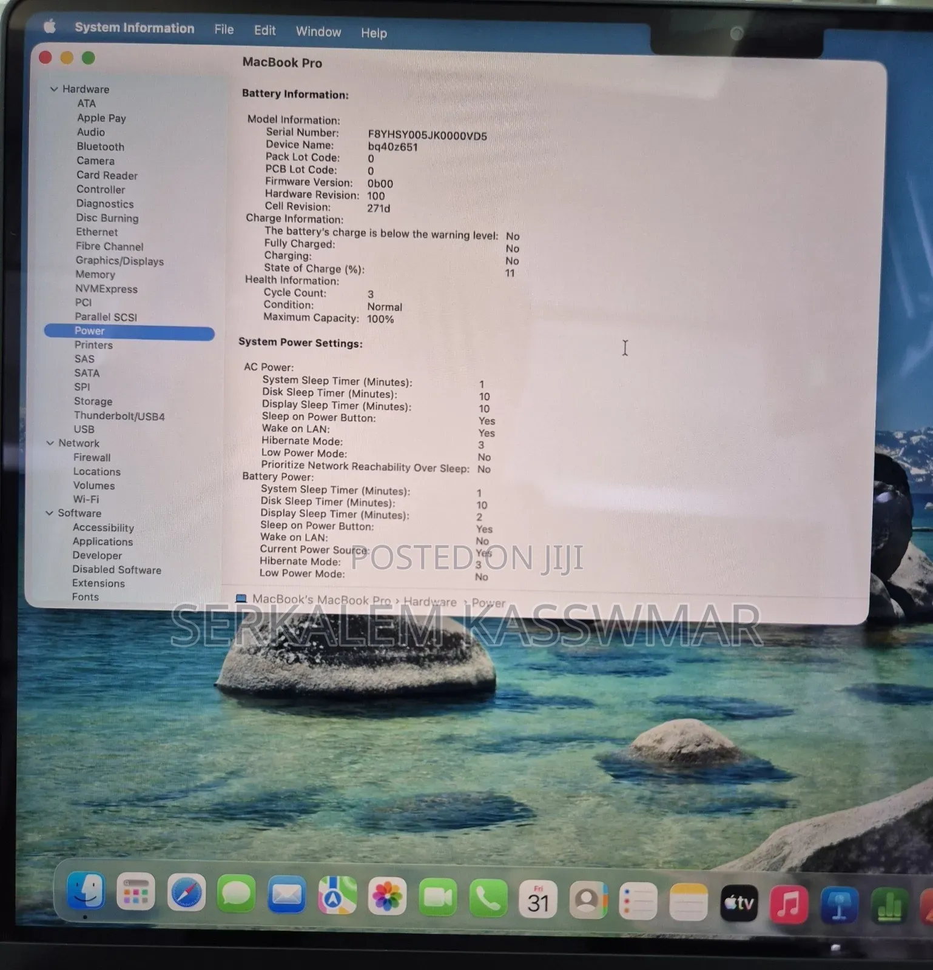Open FaceTime in the Dock

pos(437,897)
